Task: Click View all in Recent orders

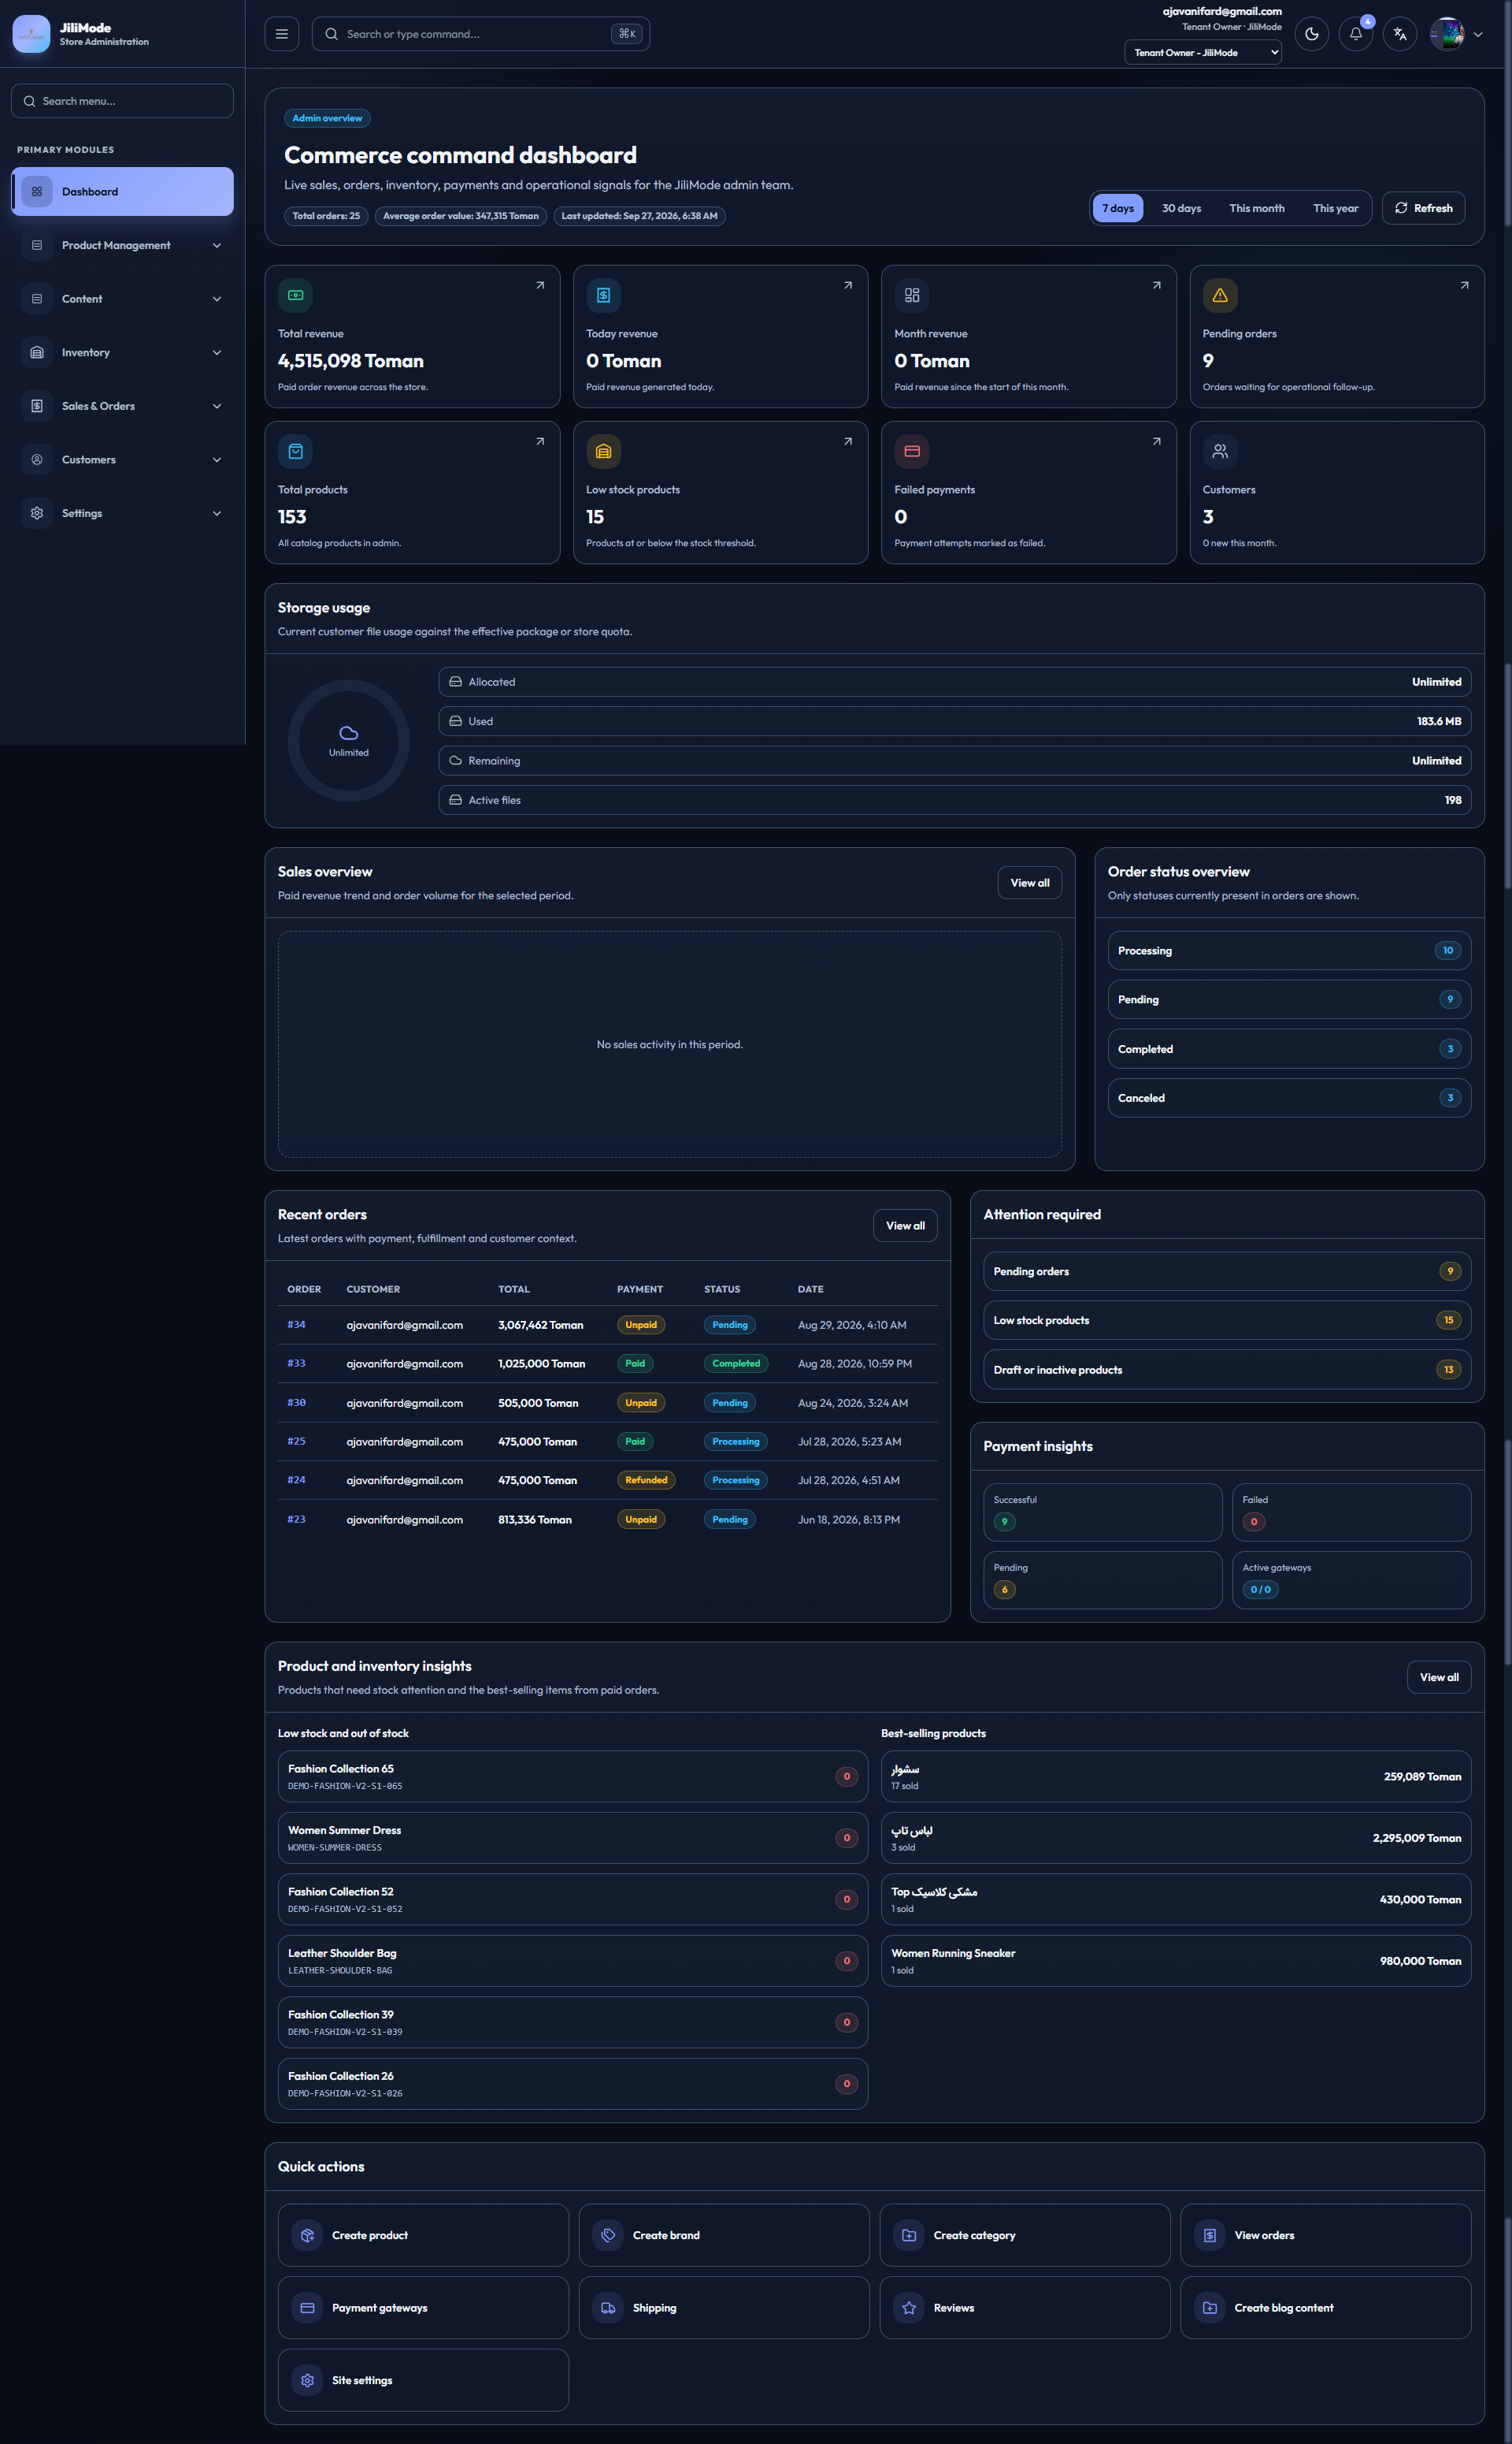Action: [905, 1225]
